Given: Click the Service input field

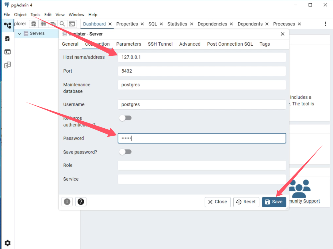Looking at the screenshot, I should 202,179.
